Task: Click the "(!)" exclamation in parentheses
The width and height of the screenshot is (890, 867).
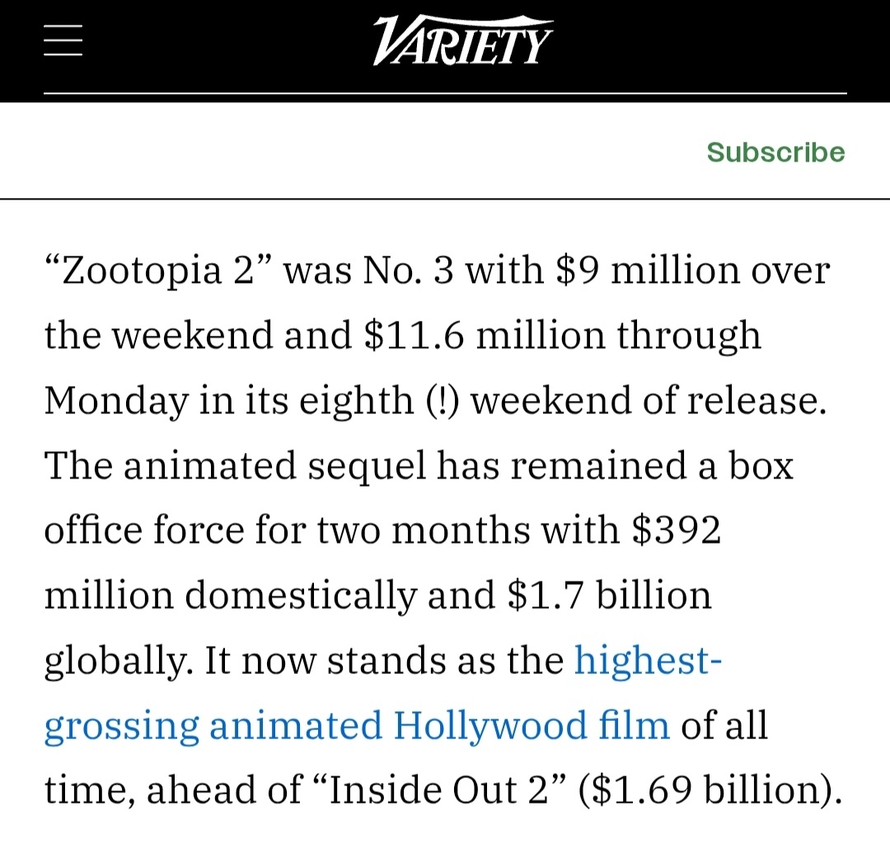Action: (x=438, y=401)
